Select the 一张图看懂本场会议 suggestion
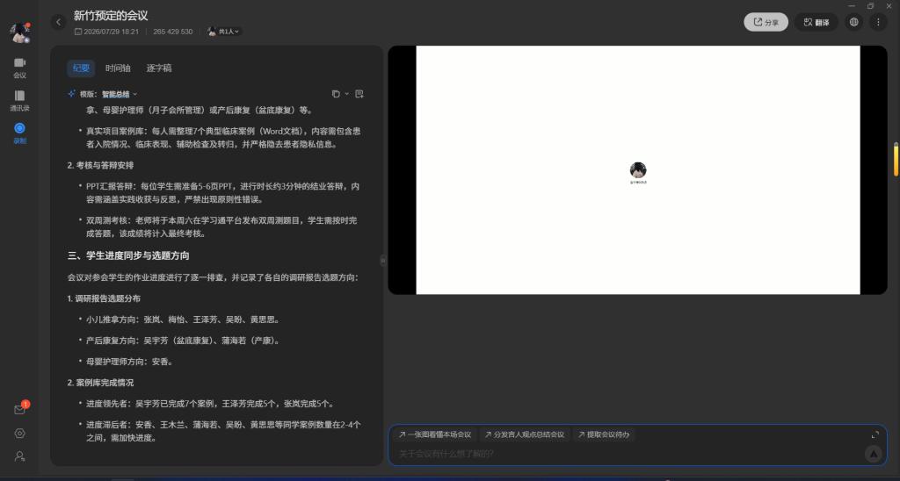Image resolution: width=900 pixels, height=481 pixels. pos(434,434)
